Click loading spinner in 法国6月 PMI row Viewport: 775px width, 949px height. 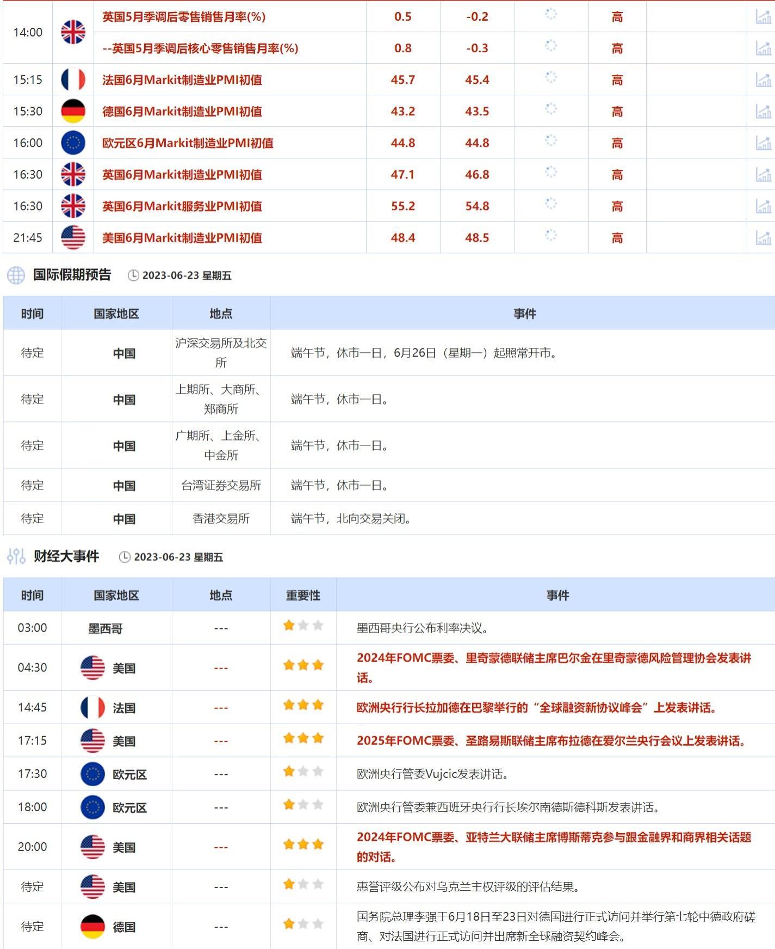pos(551,77)
